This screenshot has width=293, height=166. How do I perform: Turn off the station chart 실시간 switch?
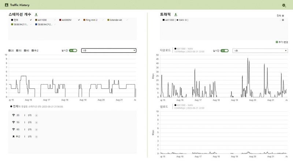[73, 50]
